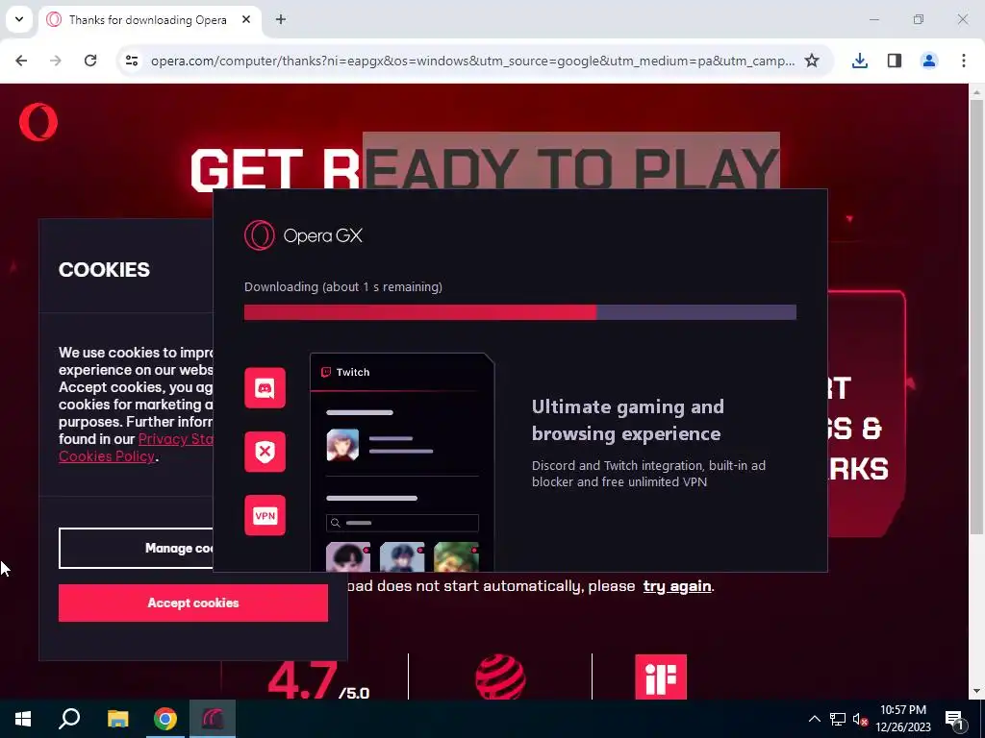985x738 pixels.
Task: Click the muted volume tray icon
Action: [860, 719]
